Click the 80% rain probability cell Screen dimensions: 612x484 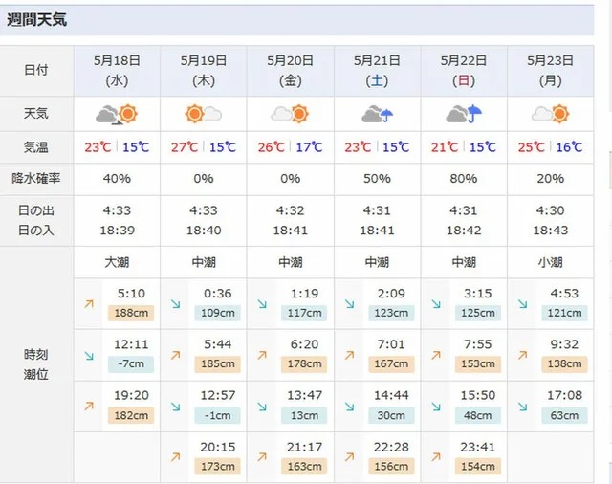[464, 179]
